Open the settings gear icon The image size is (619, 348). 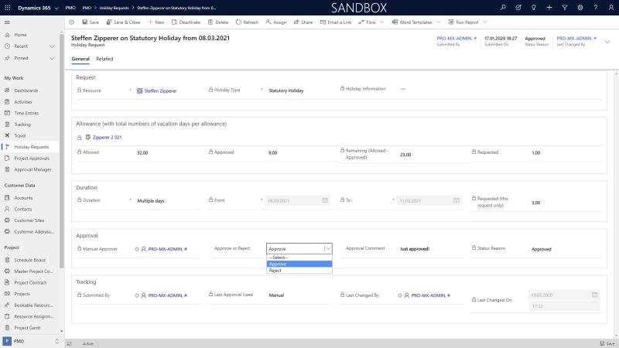click(580, 7)
